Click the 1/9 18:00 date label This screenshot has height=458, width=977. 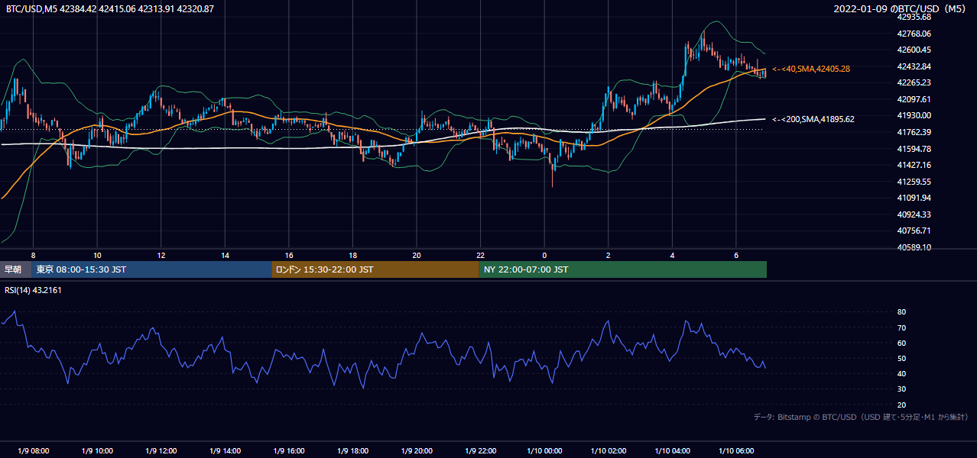[x=353, y=451]
